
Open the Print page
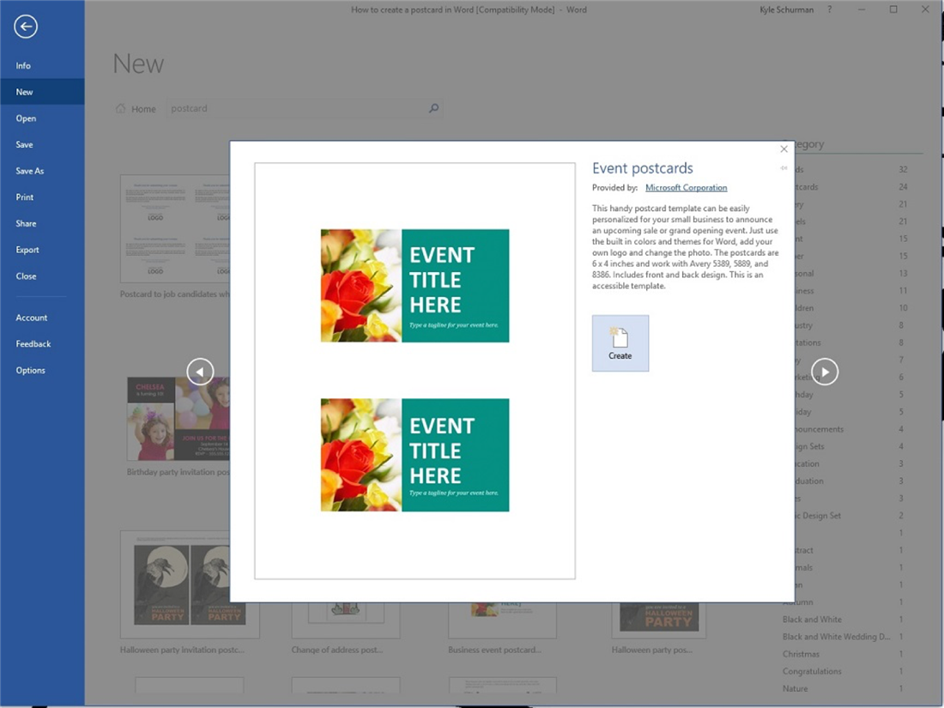coord(25,197)
